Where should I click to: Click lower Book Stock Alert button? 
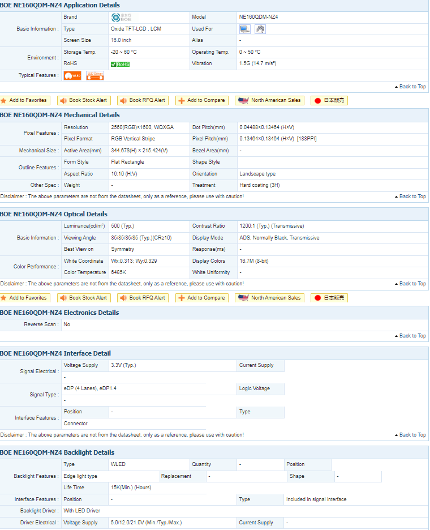click(84, 298)
